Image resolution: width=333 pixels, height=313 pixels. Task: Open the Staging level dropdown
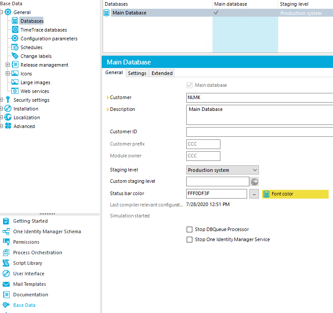click(255, 170)
